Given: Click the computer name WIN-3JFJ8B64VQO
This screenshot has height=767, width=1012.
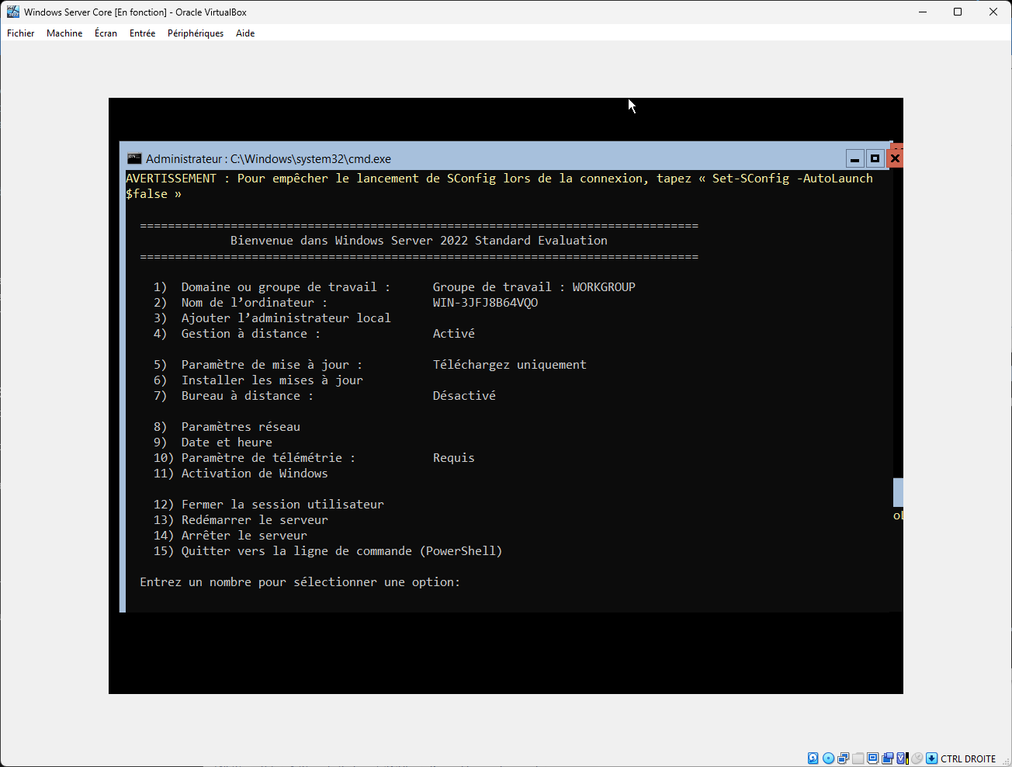Looking at the screenshot, I should pos(485,303).
